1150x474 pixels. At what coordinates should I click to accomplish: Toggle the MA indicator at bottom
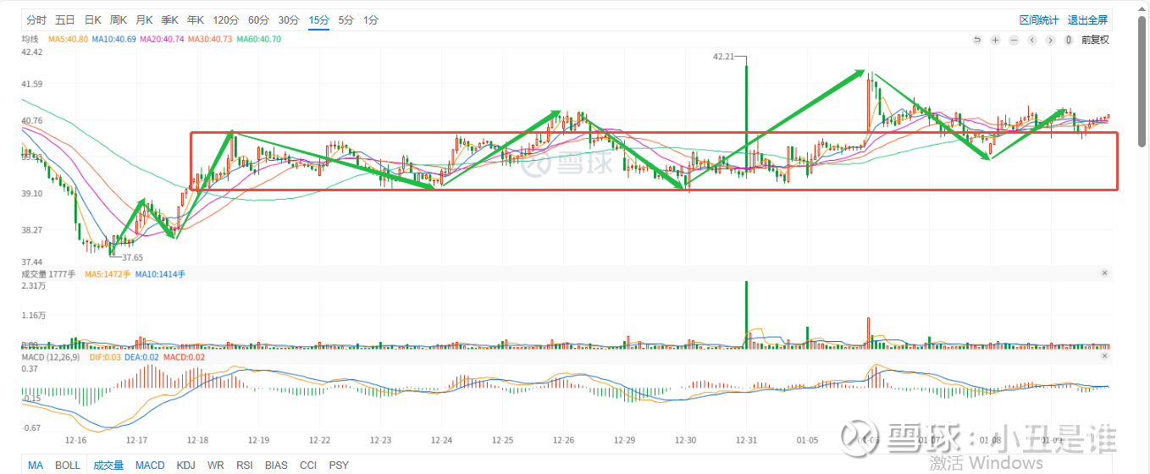coord(36,466)
